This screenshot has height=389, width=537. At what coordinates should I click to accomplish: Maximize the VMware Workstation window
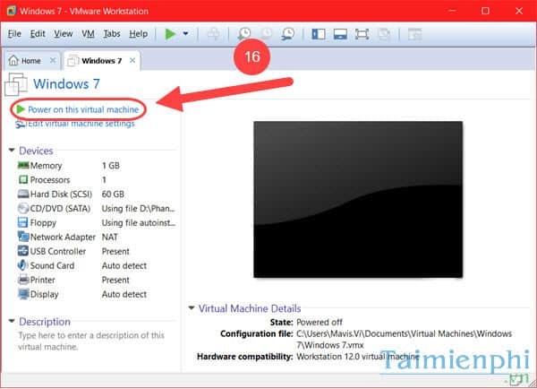tap(485, 11)
